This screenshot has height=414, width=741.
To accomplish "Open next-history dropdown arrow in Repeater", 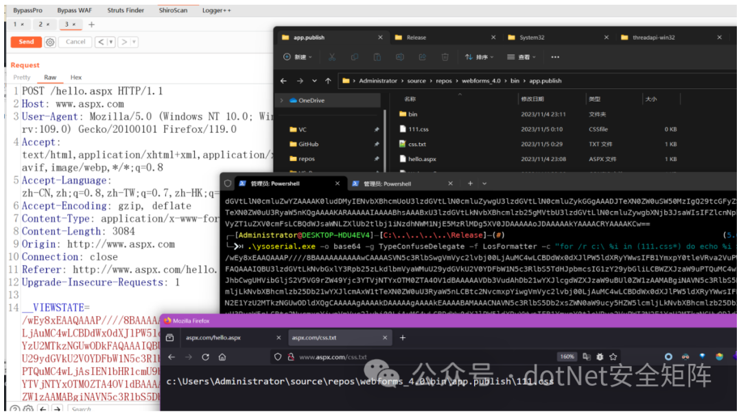I will [x=134, y=42].
